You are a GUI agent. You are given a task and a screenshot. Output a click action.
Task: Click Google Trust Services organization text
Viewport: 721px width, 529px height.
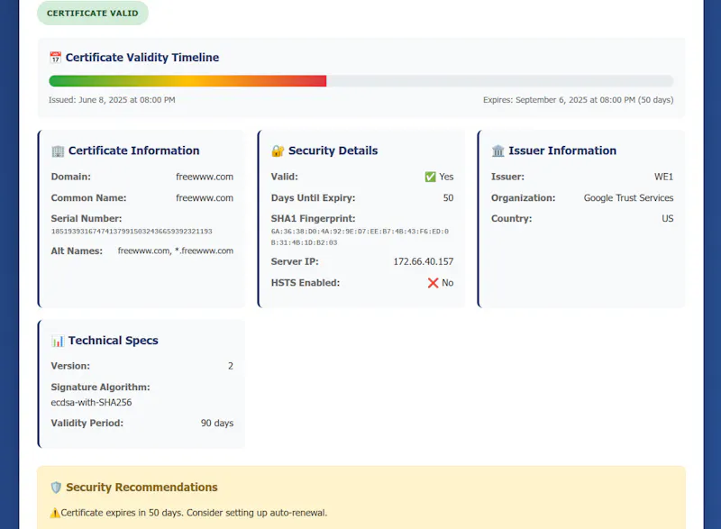click(x=628, y=198)
